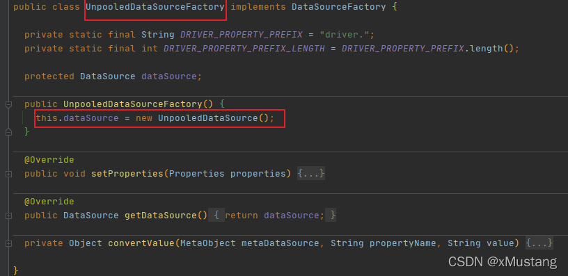568x276 pixels.
Task: Click the protected DataSource dataSource field name
Action: (169, 76)
